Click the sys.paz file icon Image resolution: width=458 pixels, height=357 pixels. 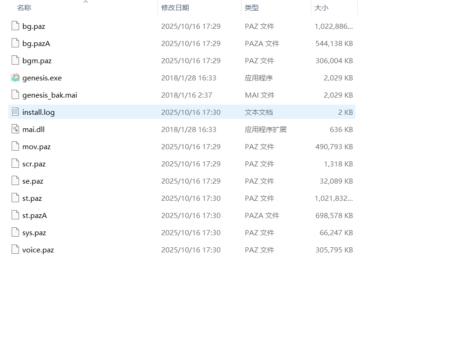point(15,233)
